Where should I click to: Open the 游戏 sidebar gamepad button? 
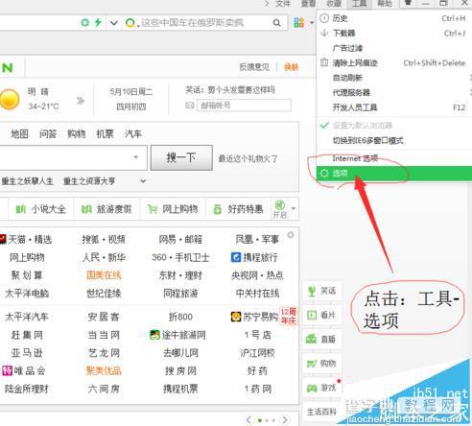tap(322, 388)
